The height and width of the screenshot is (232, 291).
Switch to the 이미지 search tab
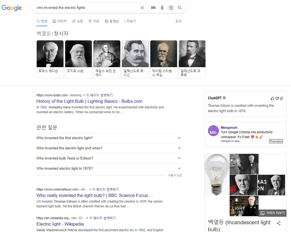pos(59,21)
